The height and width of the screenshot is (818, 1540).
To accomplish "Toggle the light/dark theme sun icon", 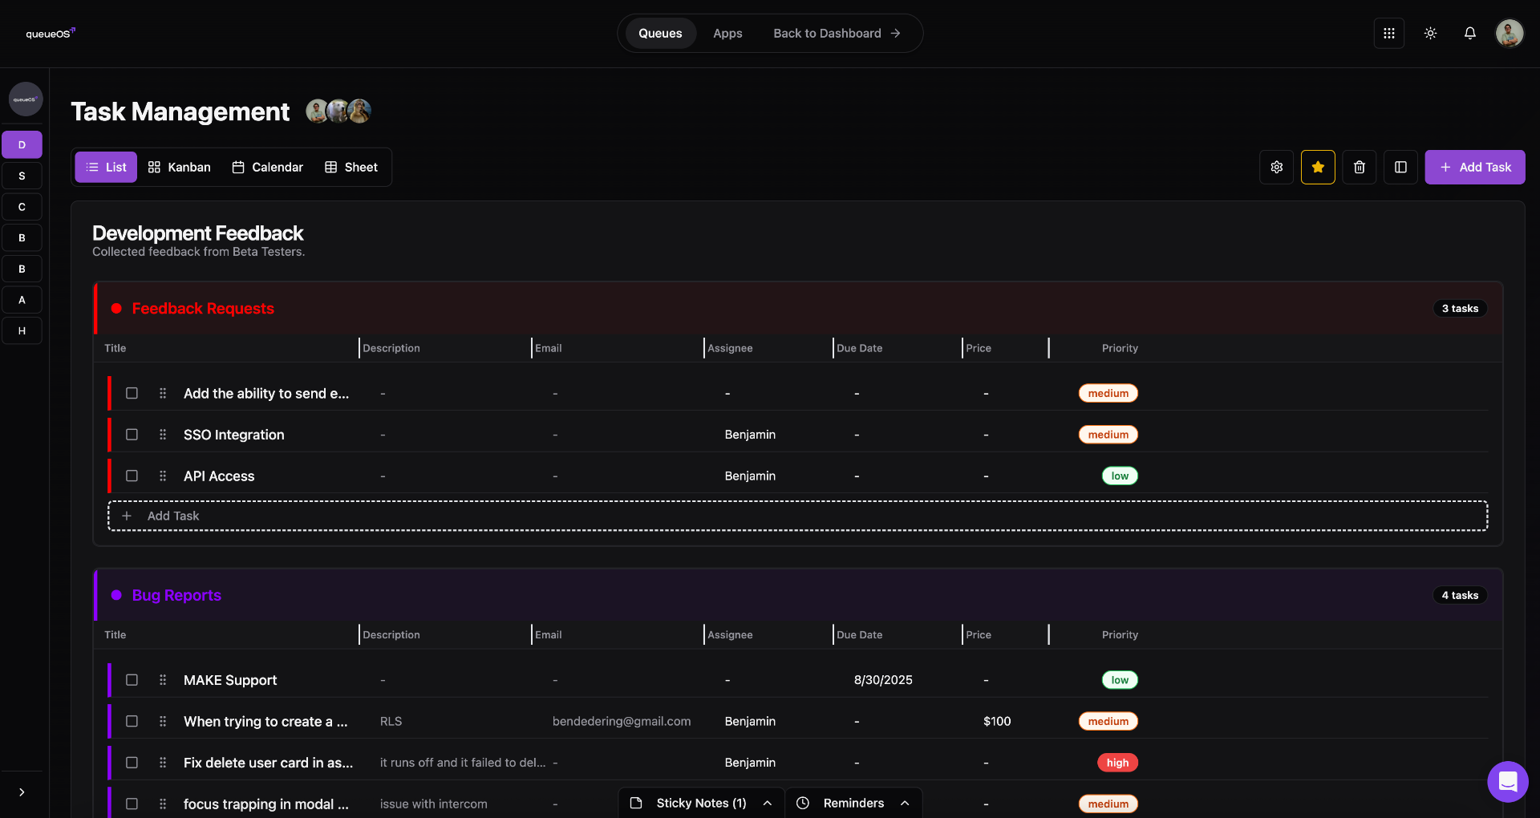I will [x=1430, y=34].
